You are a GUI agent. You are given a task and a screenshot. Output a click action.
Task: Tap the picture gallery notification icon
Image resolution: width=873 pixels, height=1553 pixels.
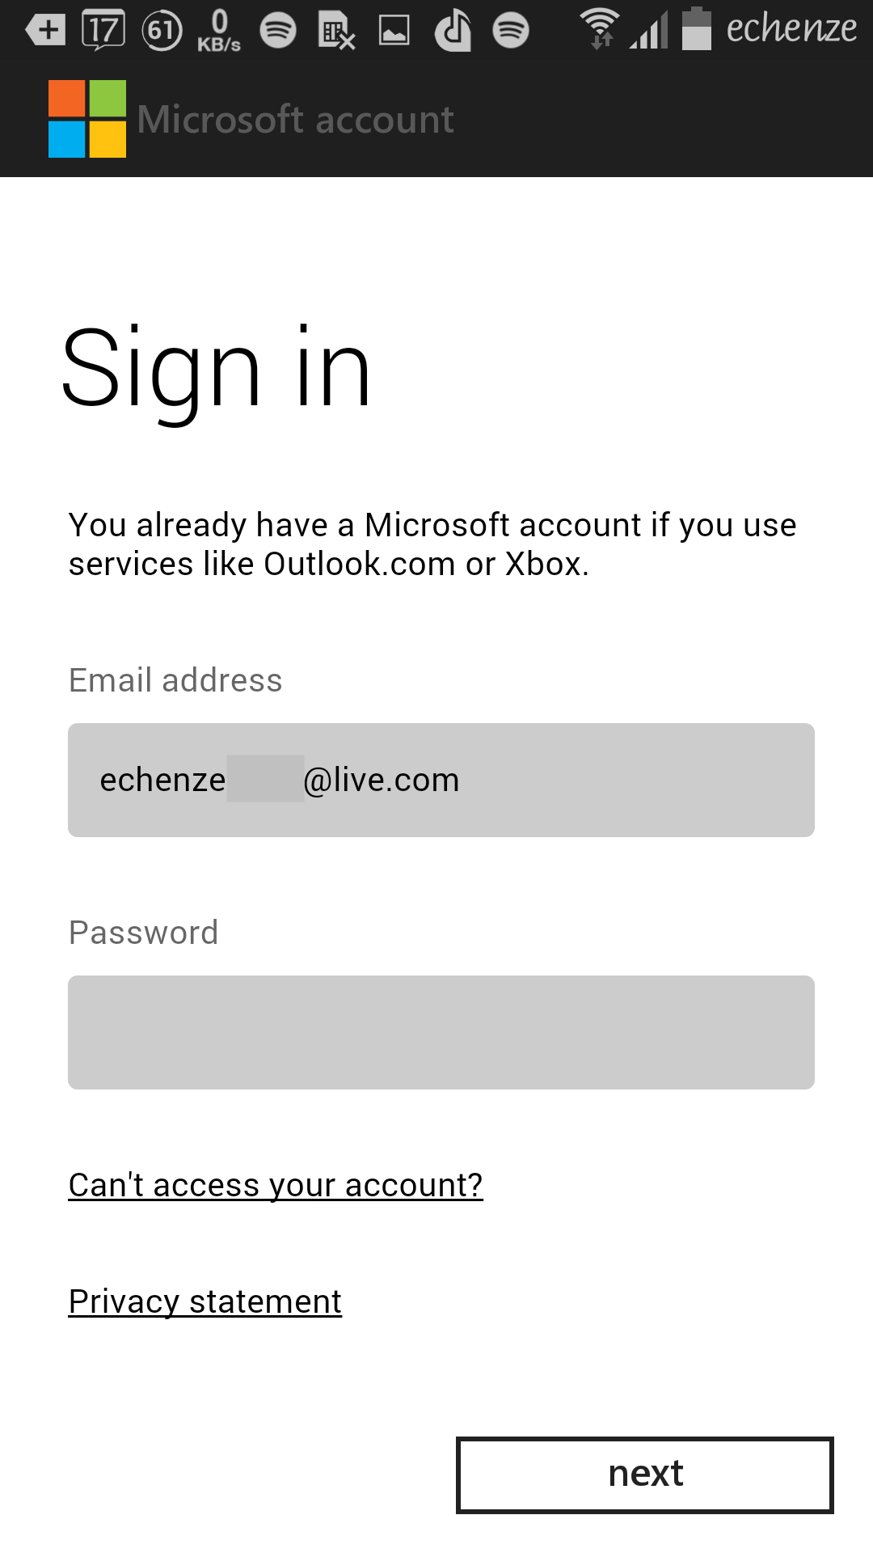(x=394, y=31)
